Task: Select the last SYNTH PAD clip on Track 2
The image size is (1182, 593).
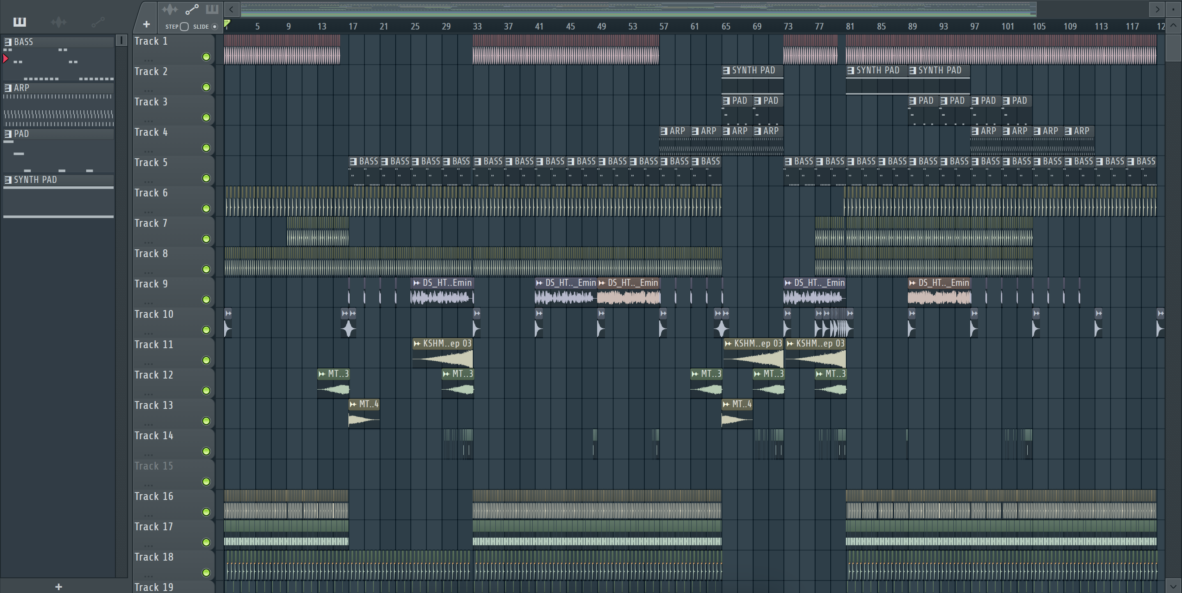Action: 939,80
